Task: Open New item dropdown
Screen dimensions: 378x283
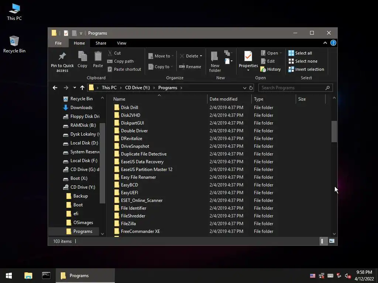Action: [x=228, y=61]
